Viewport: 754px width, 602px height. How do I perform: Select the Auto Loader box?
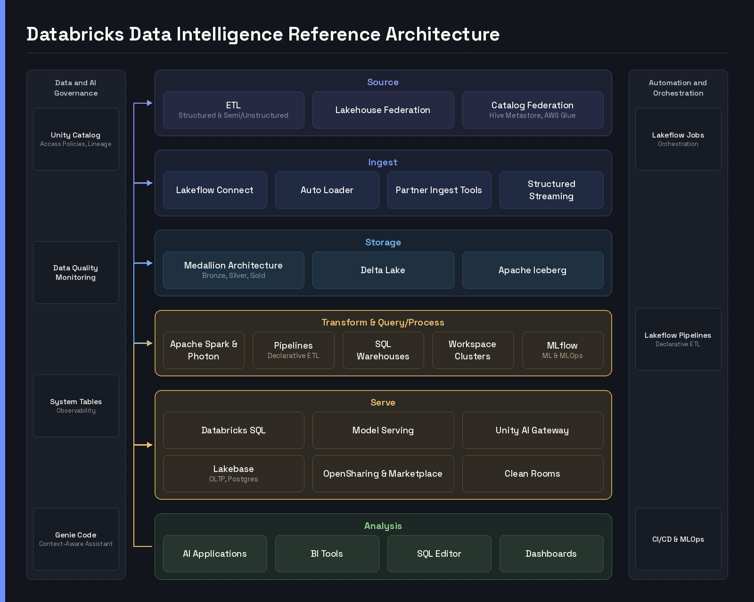coord(327,190)
